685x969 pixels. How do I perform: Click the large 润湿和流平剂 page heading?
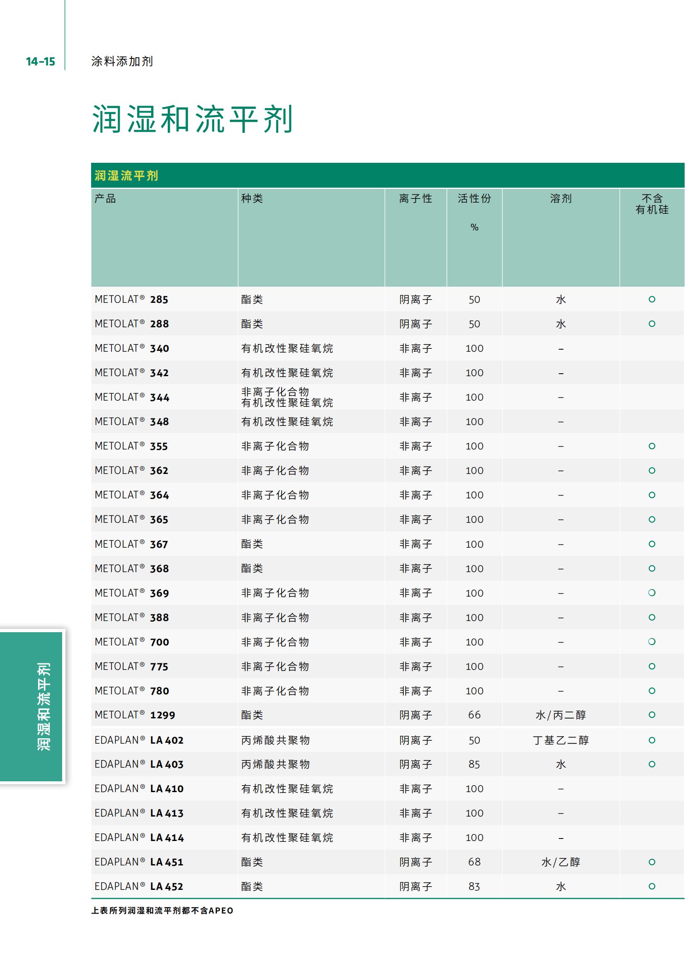click(x=192, y=119)
